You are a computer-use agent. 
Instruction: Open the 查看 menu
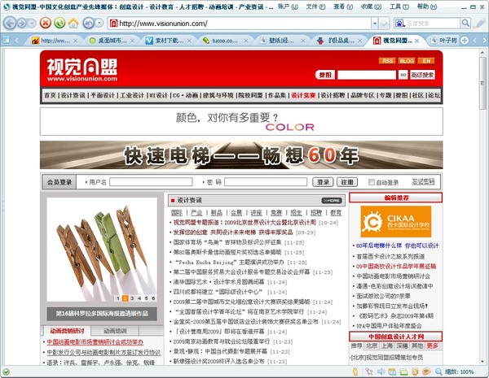pos(343,7)
